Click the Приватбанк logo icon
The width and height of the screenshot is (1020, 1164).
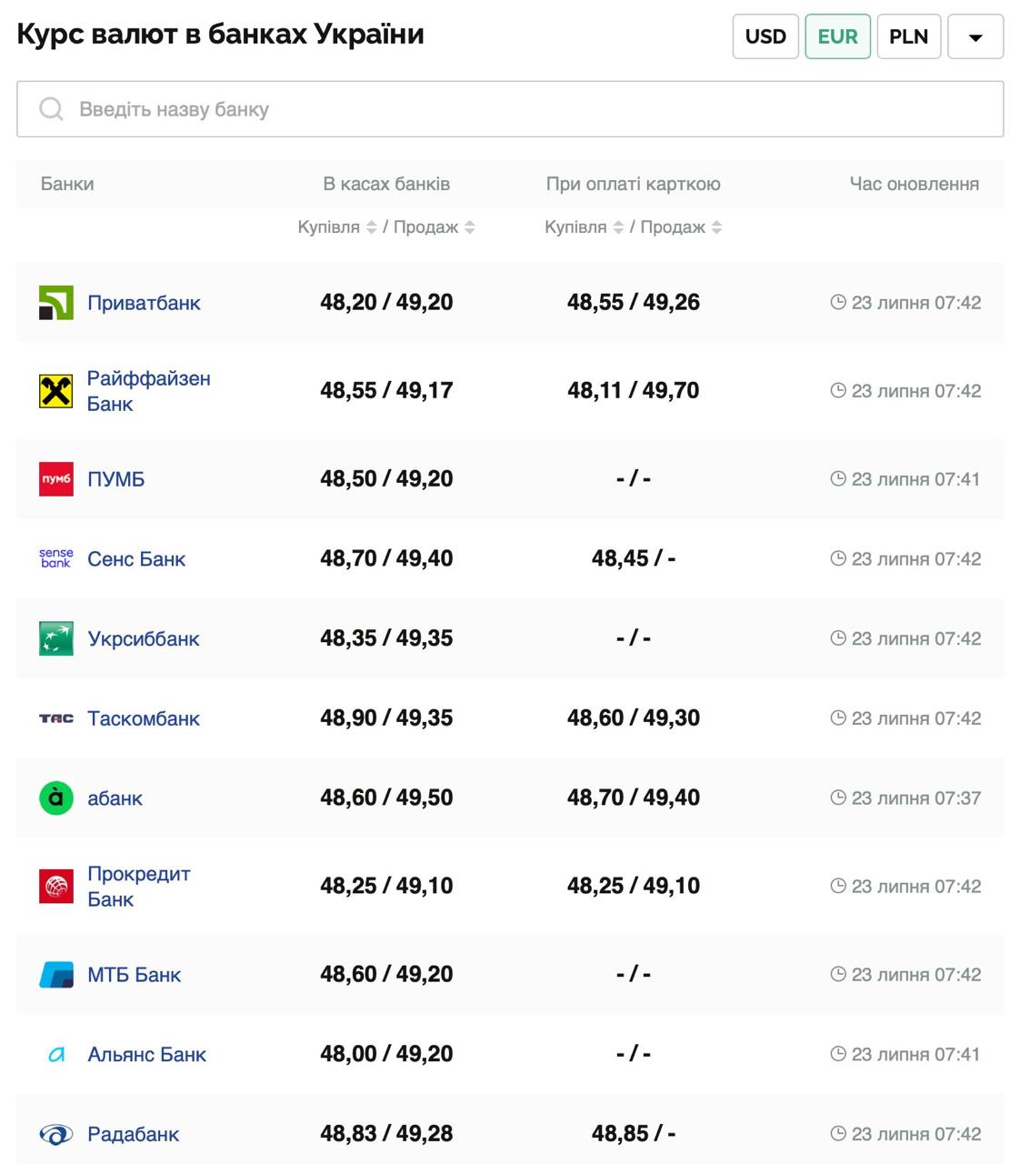[55, 303]
